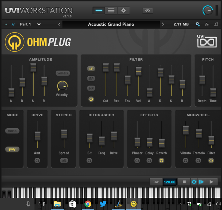Click the filter Res slider handle
Screen dimensions: 222x210
(117, 68)
